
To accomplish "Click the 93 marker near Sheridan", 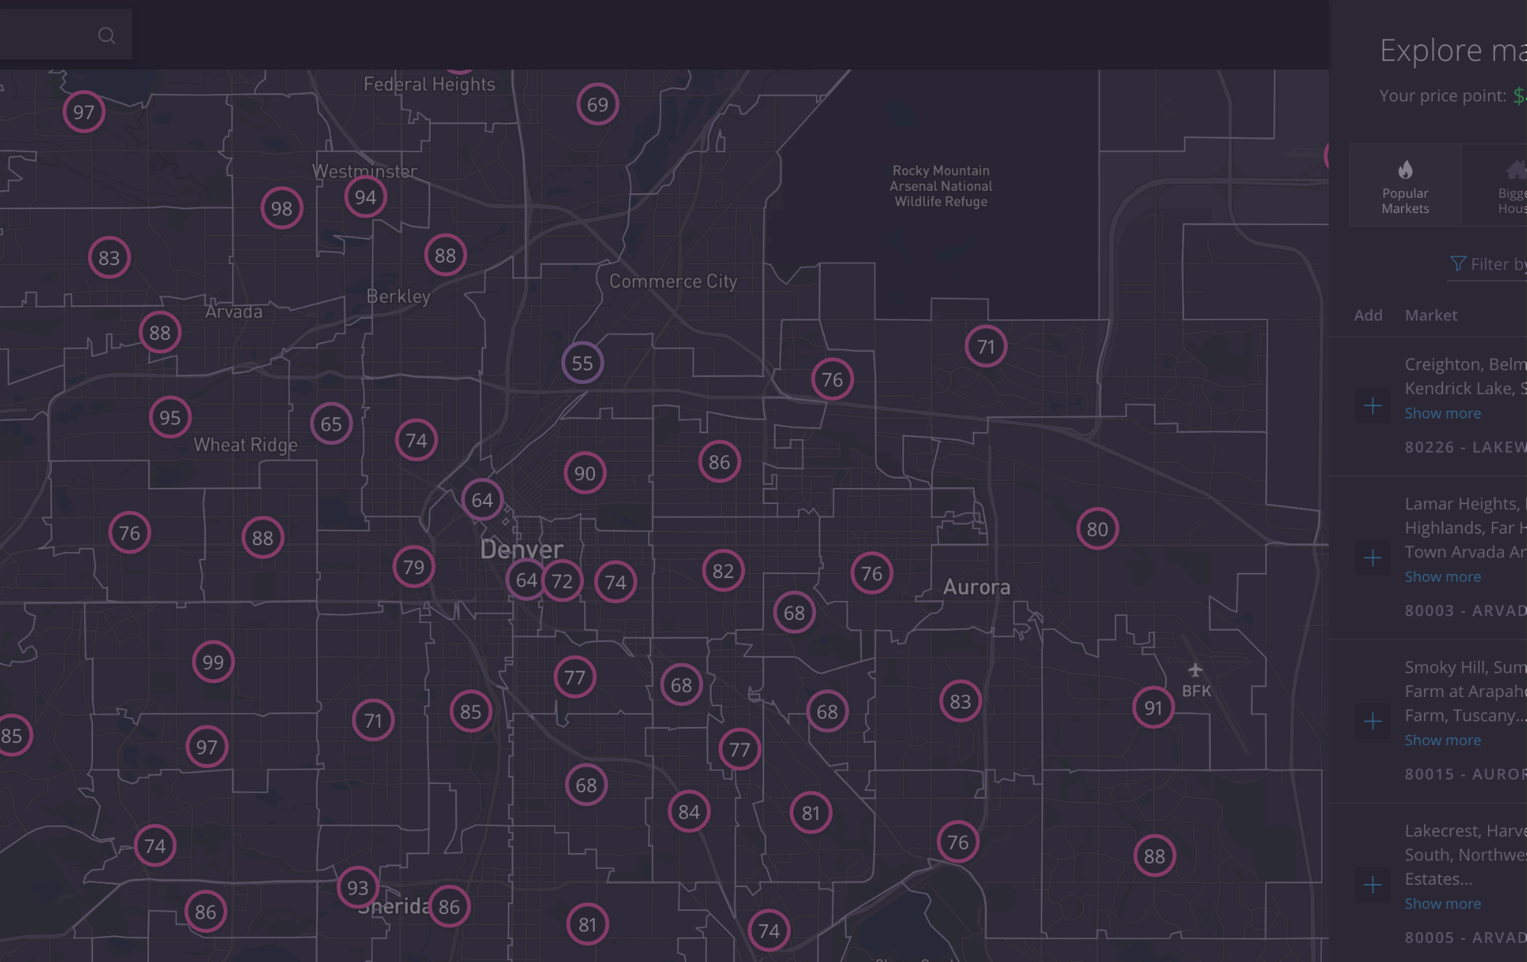I will 357,887.
